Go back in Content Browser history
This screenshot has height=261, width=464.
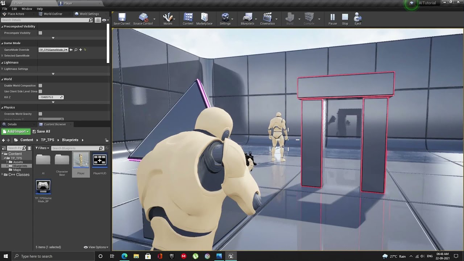4,140
